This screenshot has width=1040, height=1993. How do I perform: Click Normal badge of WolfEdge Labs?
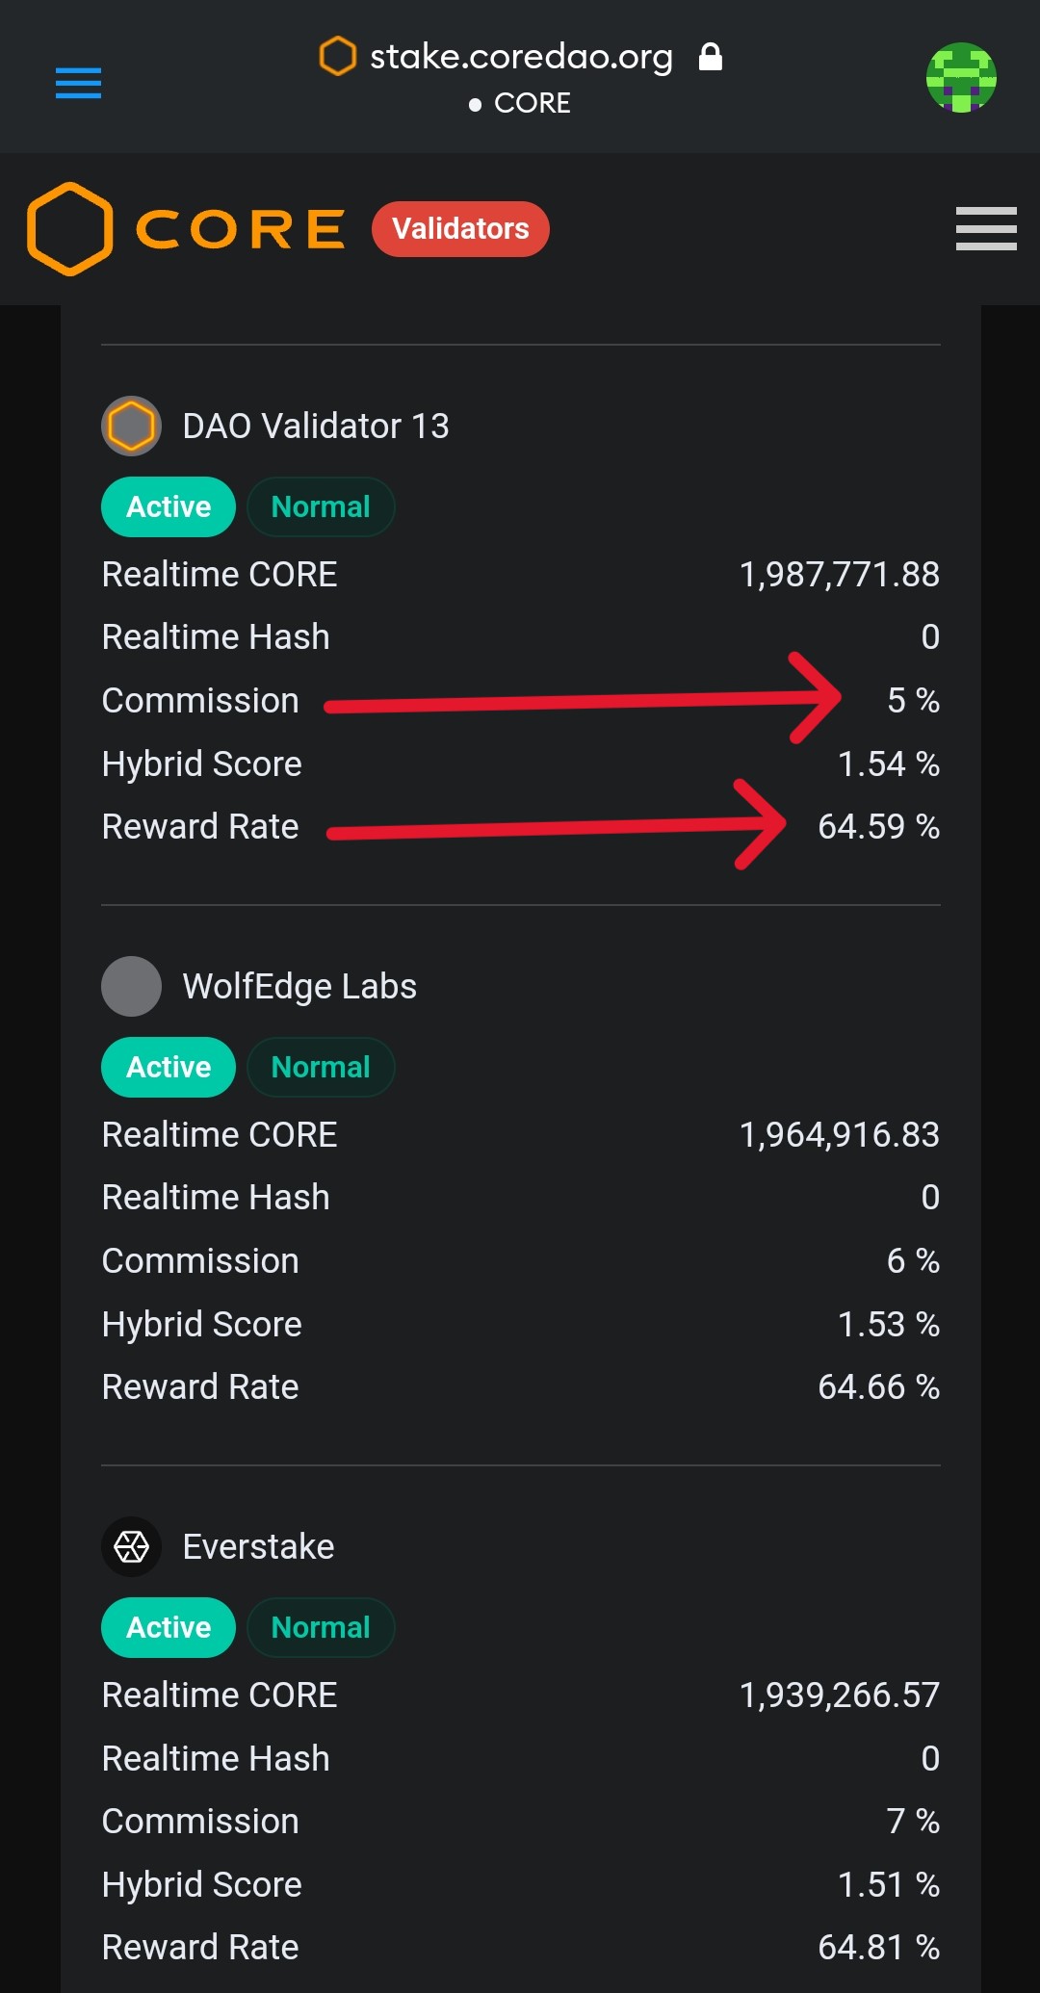tap(321, 1067)
